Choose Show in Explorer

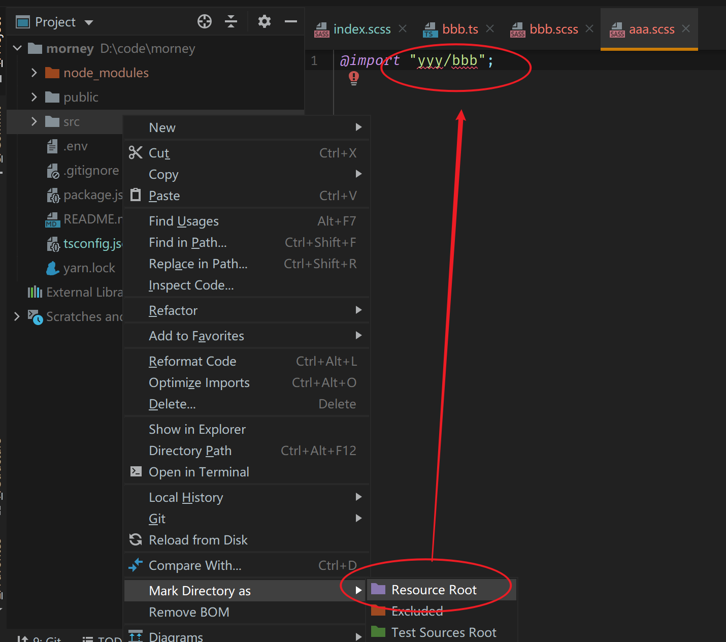pos(247,429)
